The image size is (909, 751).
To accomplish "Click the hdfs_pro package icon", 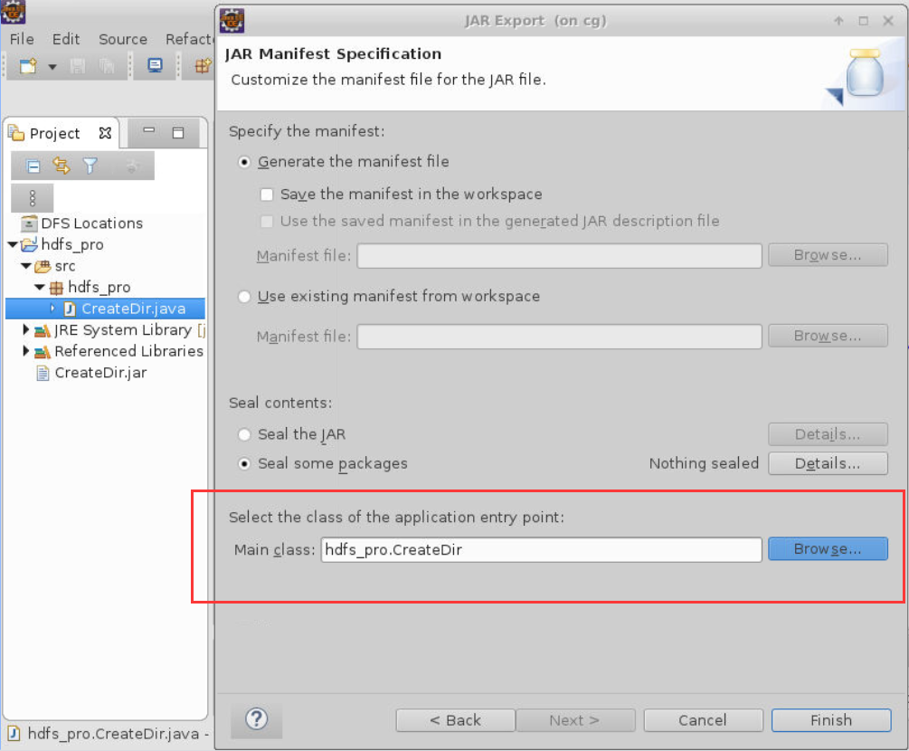I will [56, 288].
